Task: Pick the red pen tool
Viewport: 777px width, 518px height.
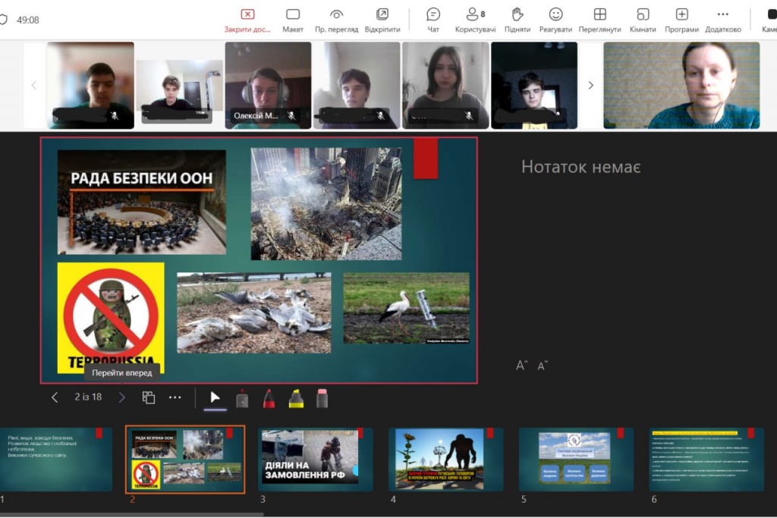Action: [269, 398]
